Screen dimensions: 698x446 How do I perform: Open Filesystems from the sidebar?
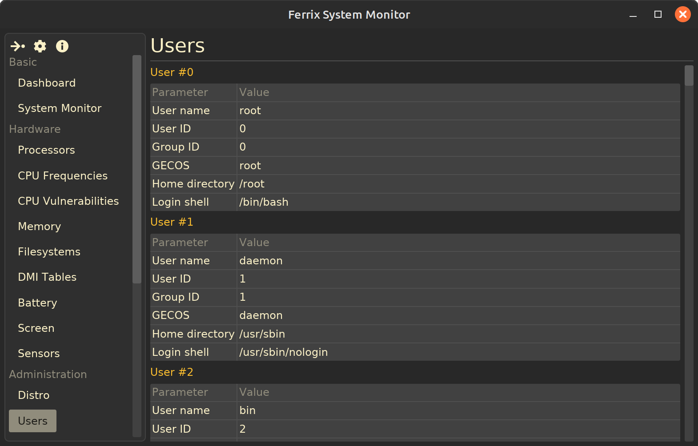pos(49,252)
